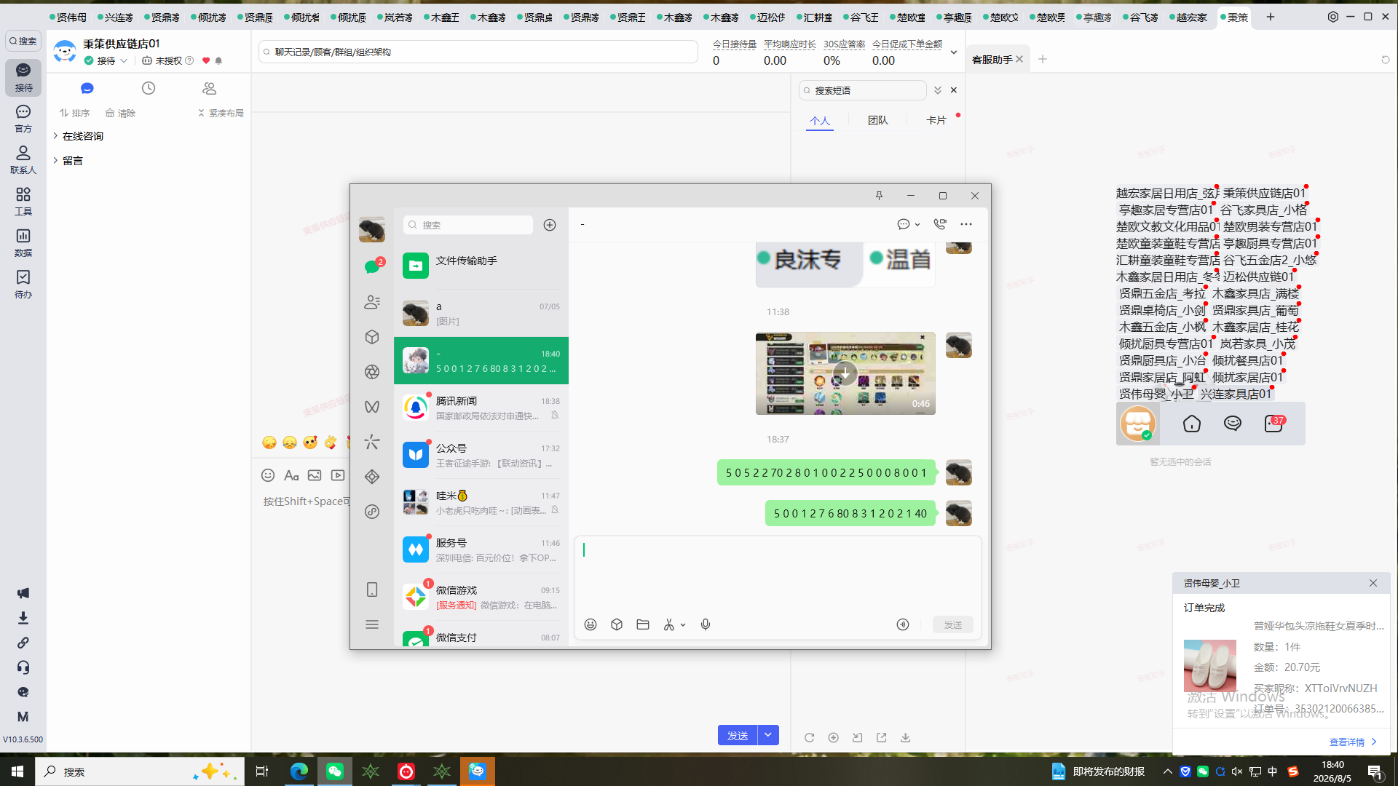Open the 工具 tools page
This screenshot has height=786, width=1398.
23,202
